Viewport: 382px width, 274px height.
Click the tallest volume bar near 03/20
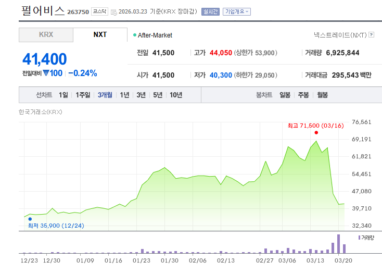[x=338, y=243]
